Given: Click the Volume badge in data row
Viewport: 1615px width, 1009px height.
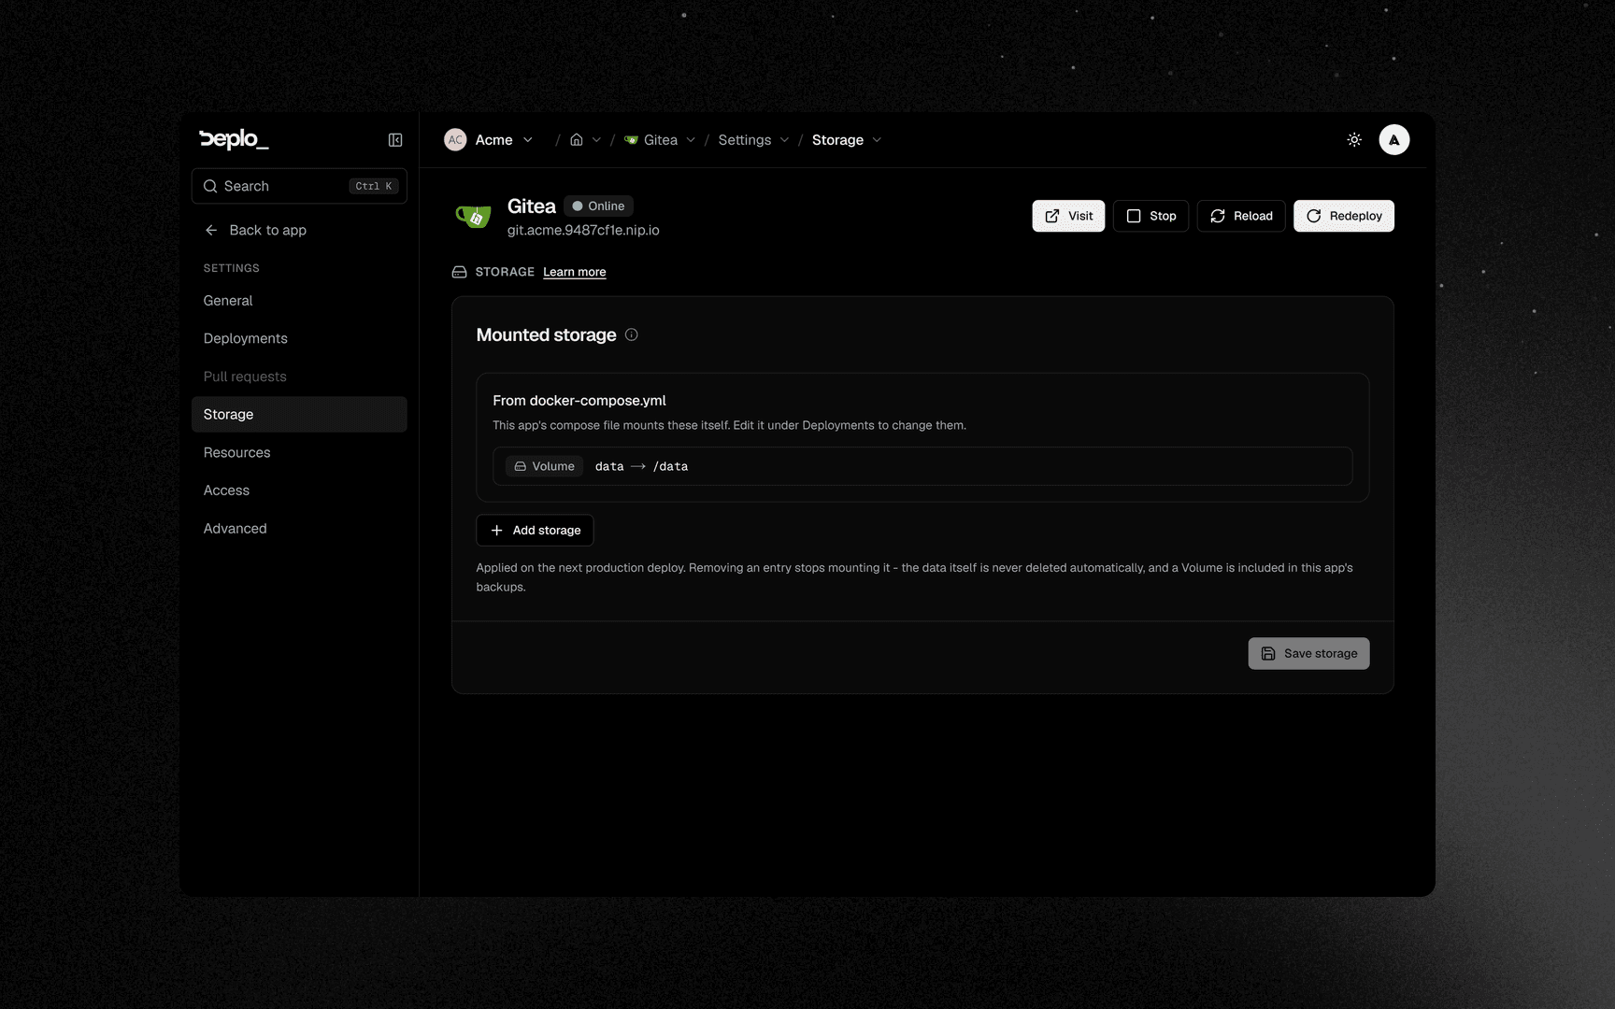Looking at the screenshot, I should click(544, 466).
